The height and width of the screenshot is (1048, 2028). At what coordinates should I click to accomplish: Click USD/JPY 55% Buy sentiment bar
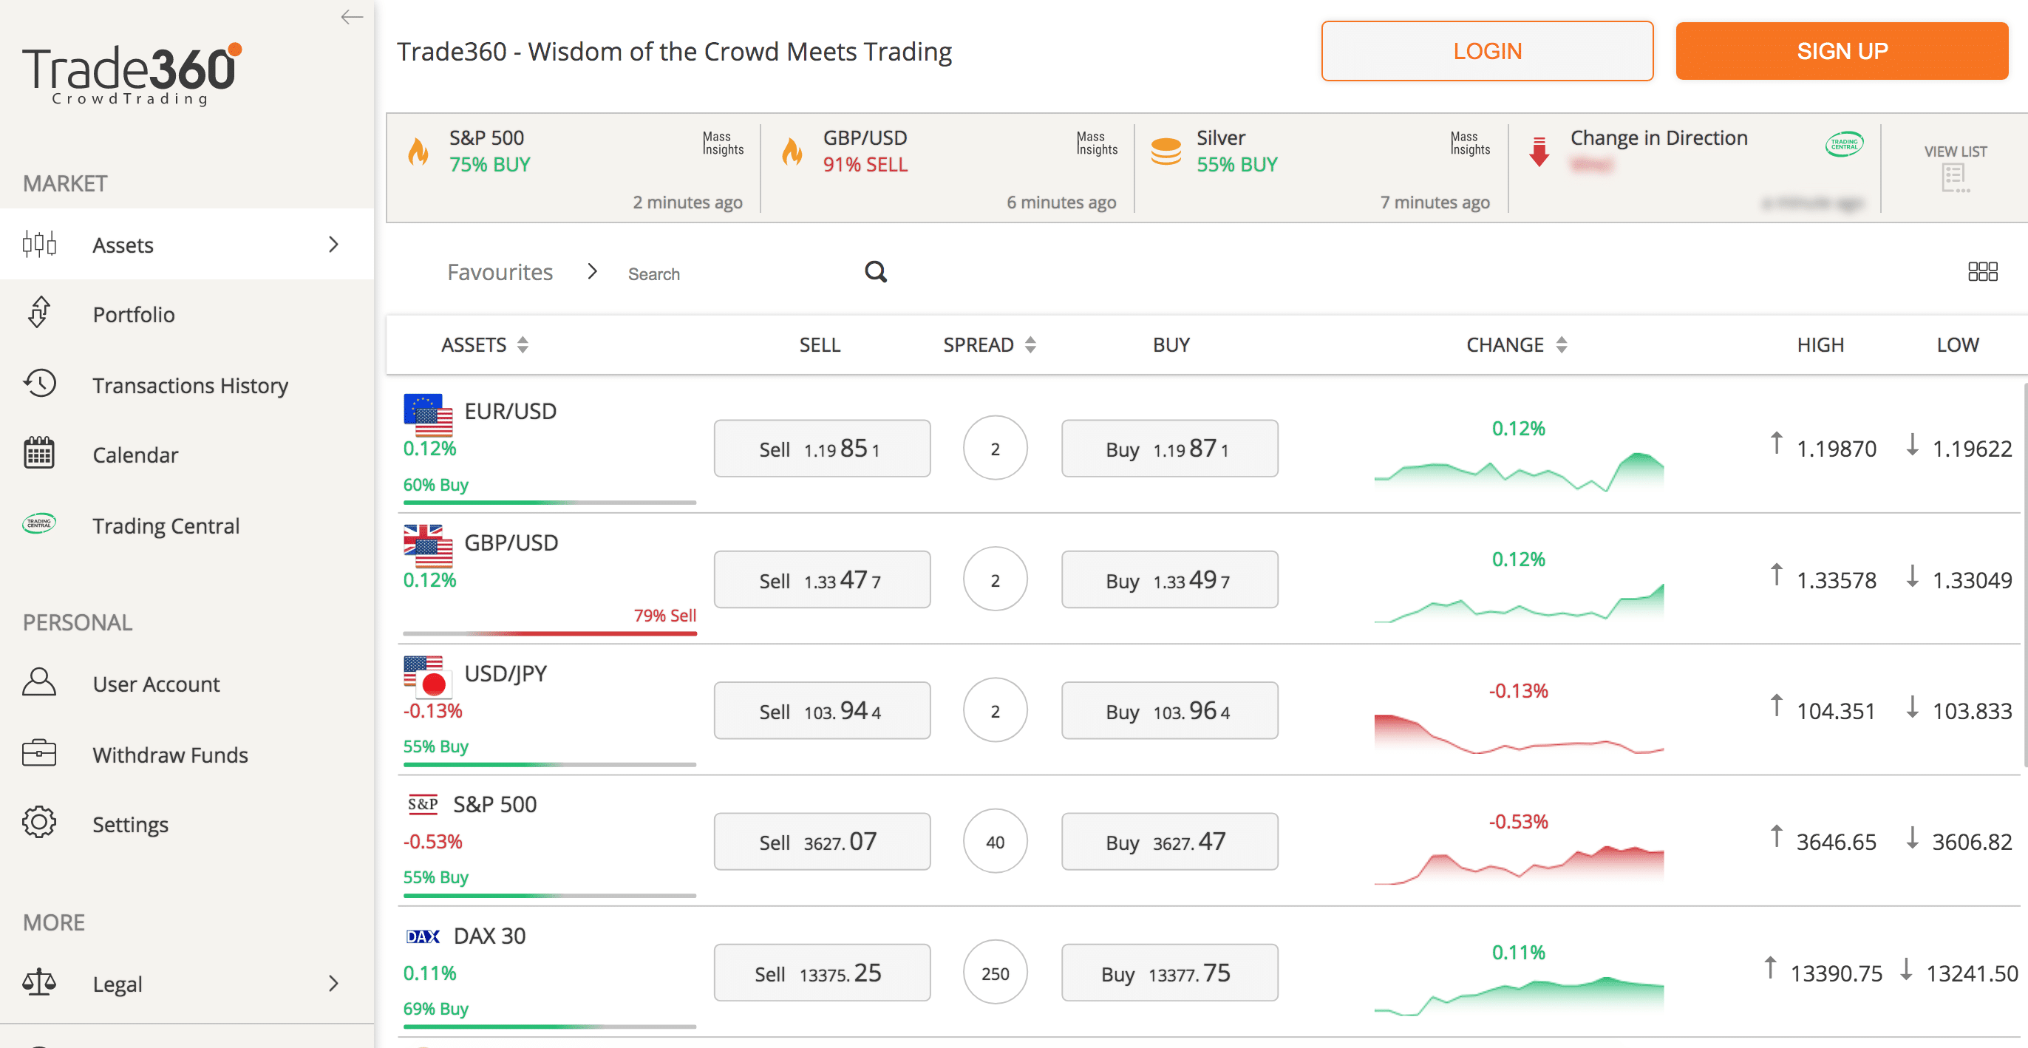pos(550,763)
